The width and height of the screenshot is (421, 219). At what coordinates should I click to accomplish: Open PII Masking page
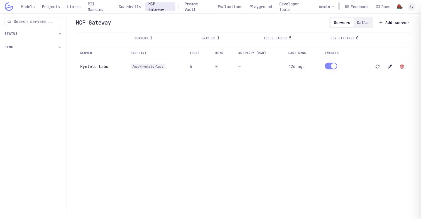coord(96,7)
